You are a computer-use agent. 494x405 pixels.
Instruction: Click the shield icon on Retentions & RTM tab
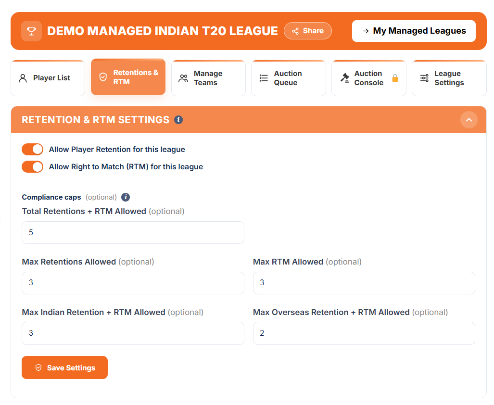coord(103,77)
